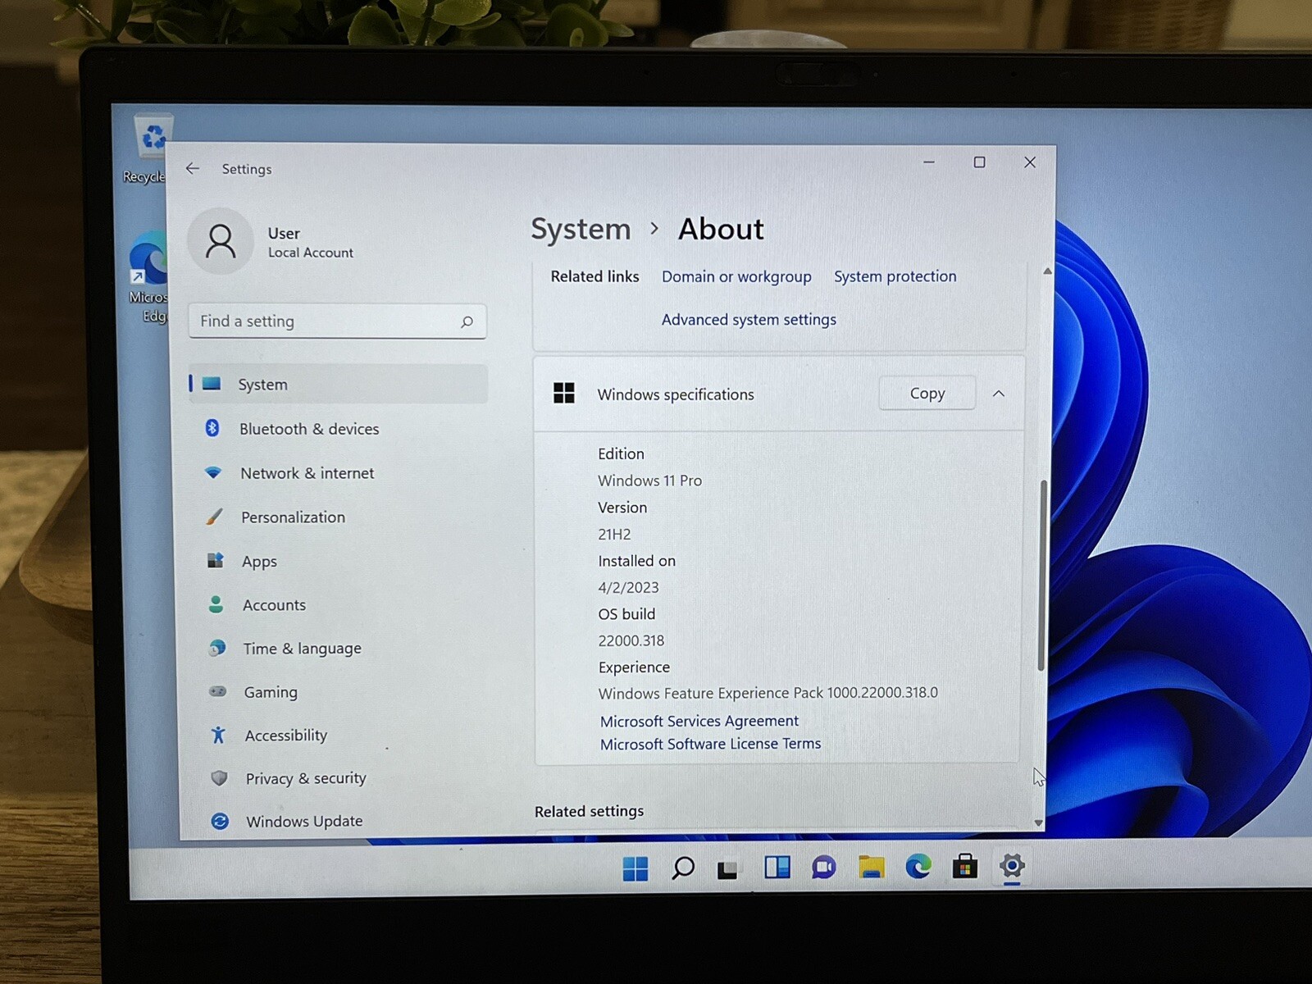Open Chat from the taskbar

pyautogui.click(x=823, y=867)
